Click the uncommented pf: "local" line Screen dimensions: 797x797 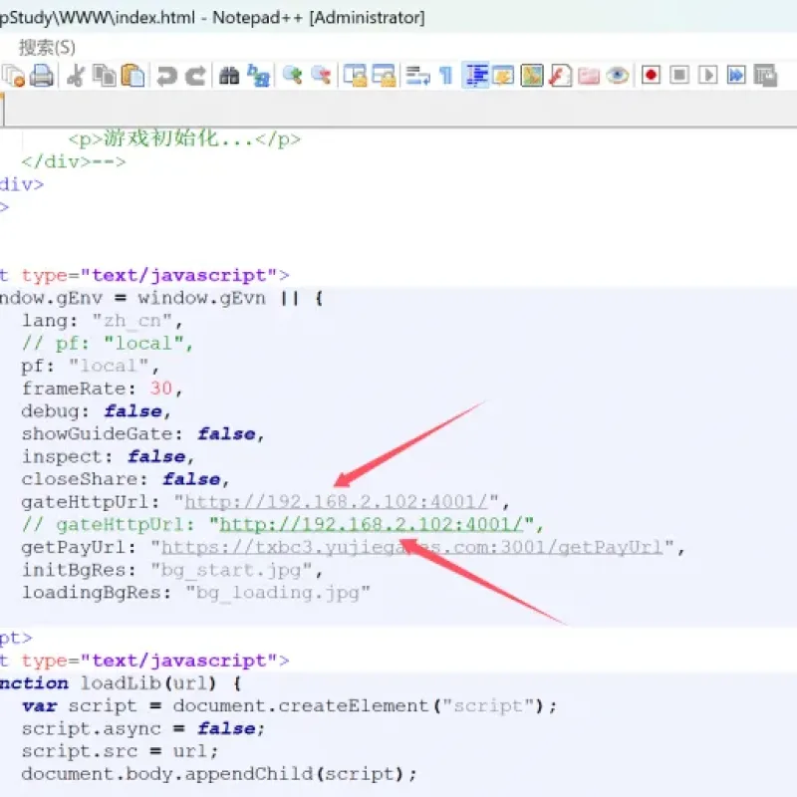(x=90, y=366)
